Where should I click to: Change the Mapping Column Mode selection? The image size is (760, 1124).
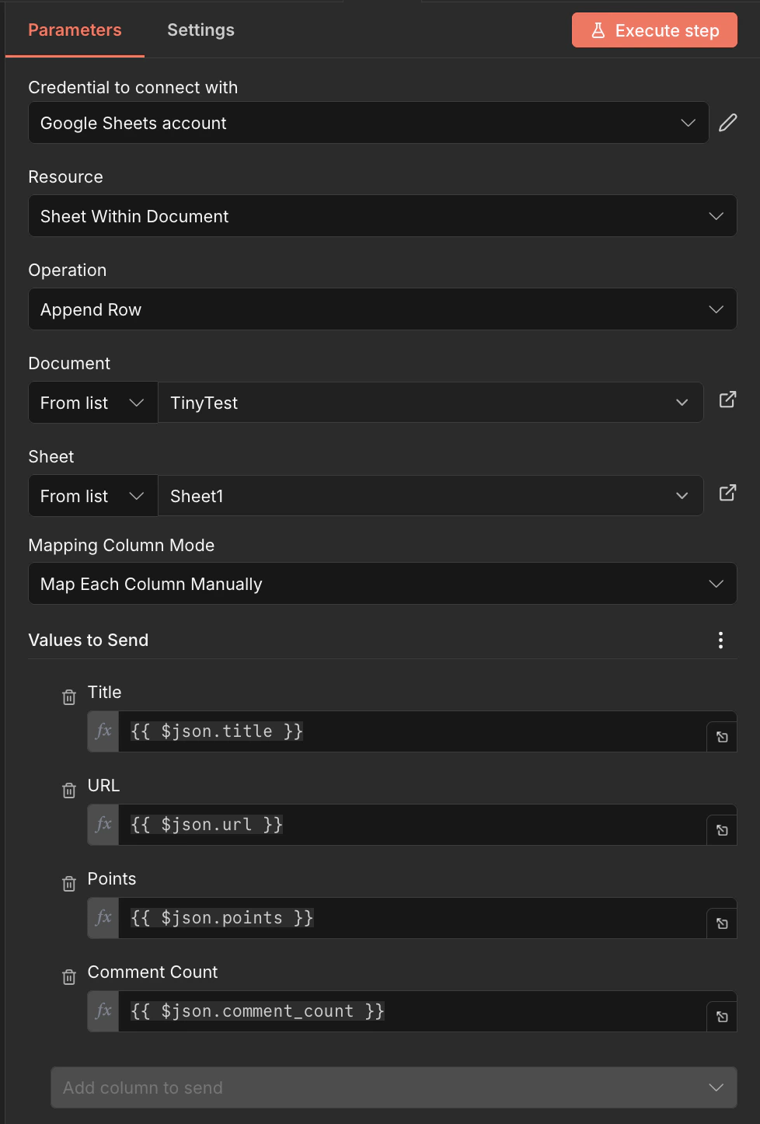[x=382, y=584]
